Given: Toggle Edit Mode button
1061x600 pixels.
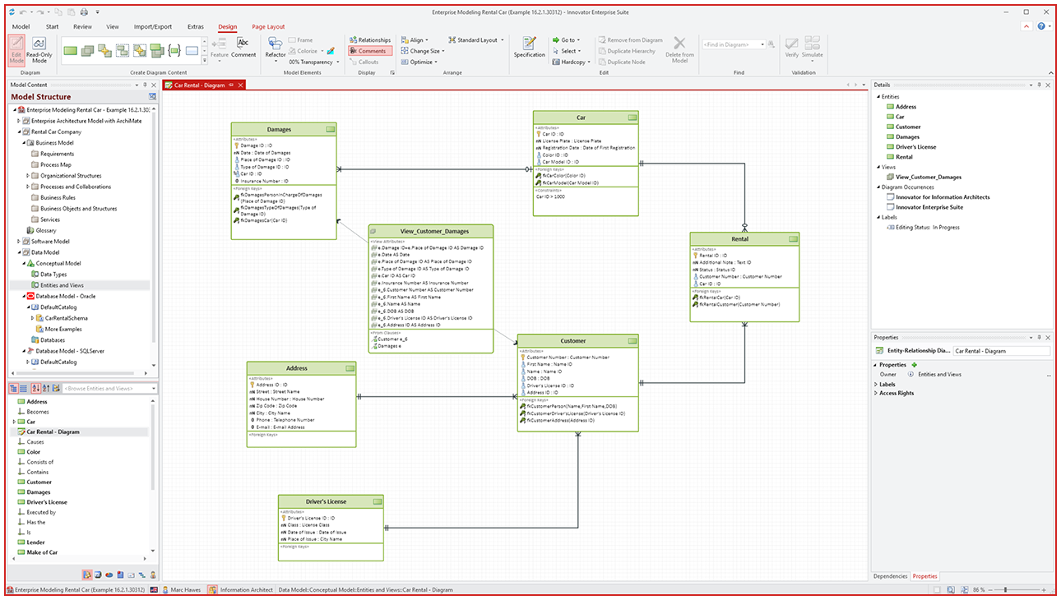Looking at the screenshot, I should [x=16, y=50].
